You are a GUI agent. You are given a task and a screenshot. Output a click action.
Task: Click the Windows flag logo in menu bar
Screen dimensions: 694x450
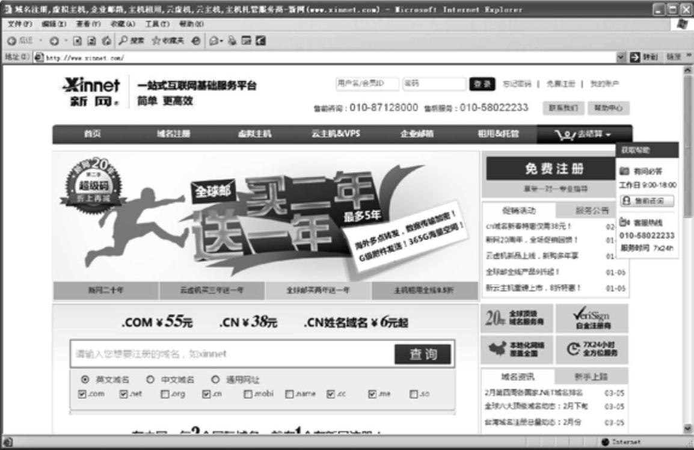(x=682, y=24)
